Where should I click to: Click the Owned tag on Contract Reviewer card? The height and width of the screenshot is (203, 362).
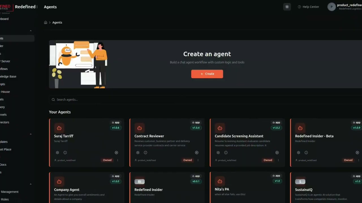coord(188,160)
